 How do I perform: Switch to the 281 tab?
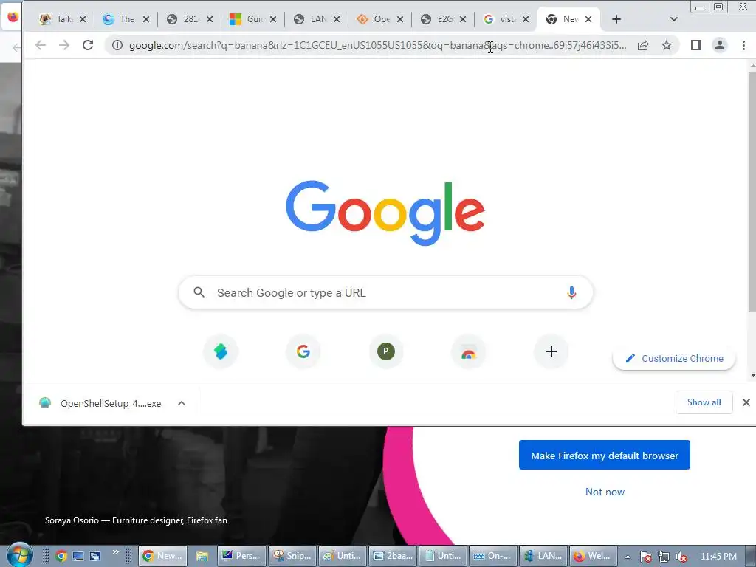[183, 19]
